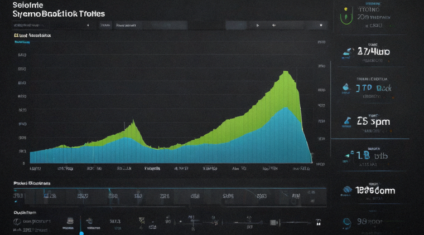This screenshot has width=424, height=235.
Task: Toggle the circle icon in the bottom-left row
Action: (17, 222)
